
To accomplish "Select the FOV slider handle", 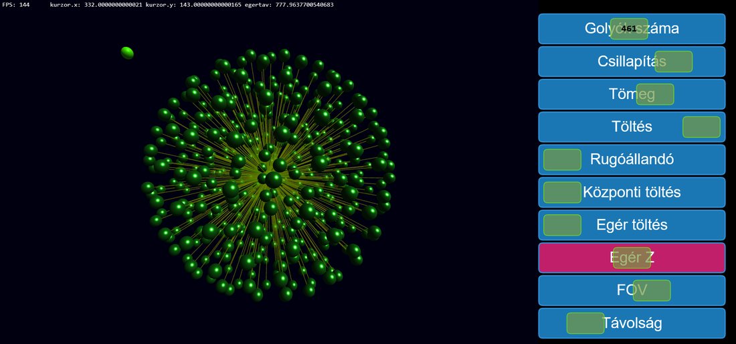I will pos(652,290).
